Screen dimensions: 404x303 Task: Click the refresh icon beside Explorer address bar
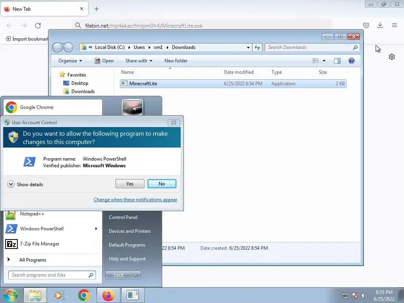pos(257,47)
